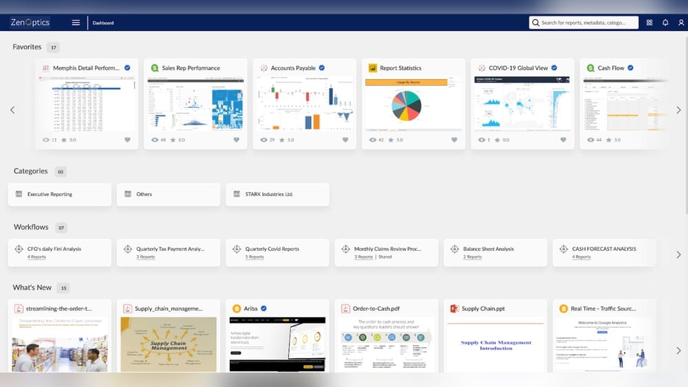This screenshot has width=688, height=387.
Task: Show more What's New items with right arrow
Action: click(x=678, y=351)
